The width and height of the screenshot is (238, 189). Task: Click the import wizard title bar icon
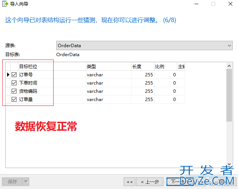[5, 4]
